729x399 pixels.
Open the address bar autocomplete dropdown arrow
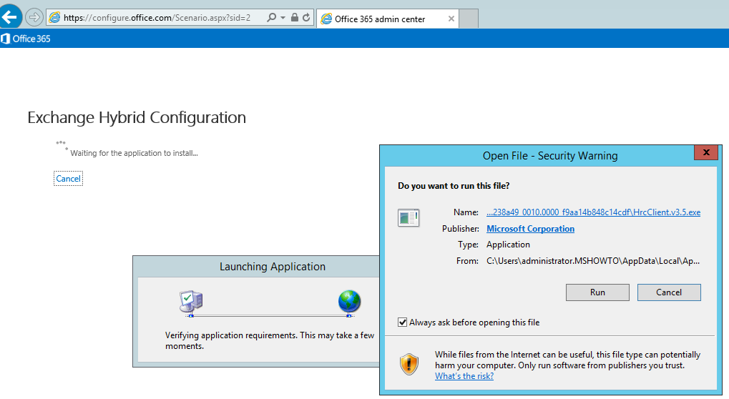tap(283, 18)
